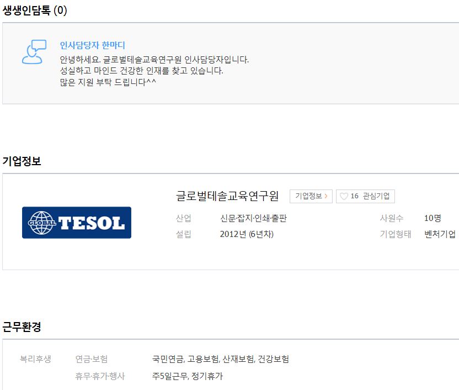Click the 연금·보험 benefits label
The width and height of the screenshot is (459, 390).
click(92, 359)
